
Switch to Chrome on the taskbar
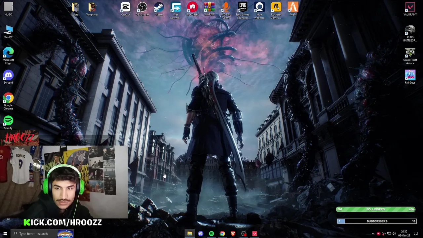(x=222, y=234)
